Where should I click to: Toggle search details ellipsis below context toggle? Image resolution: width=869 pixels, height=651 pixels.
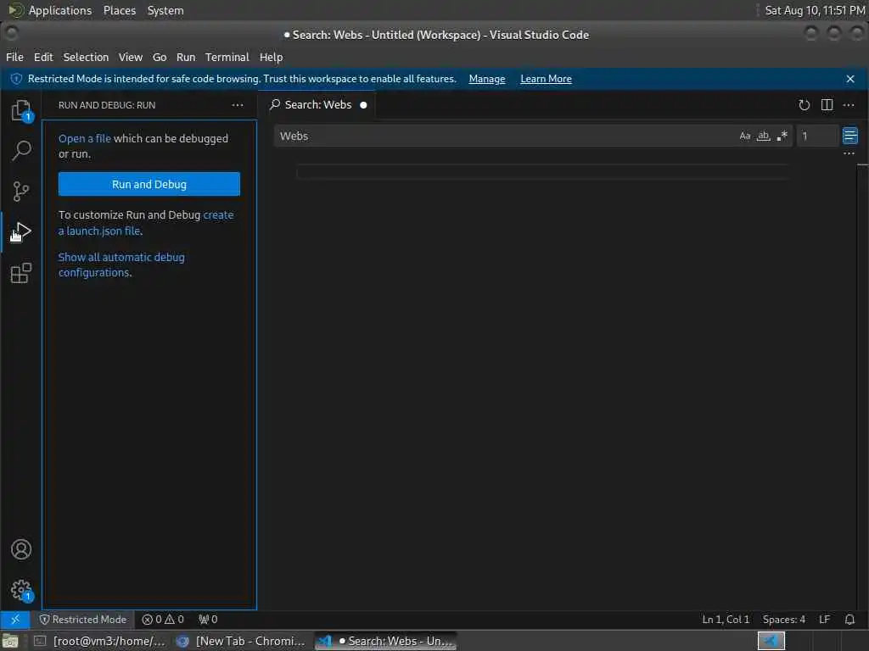click(x=849, y=153)
